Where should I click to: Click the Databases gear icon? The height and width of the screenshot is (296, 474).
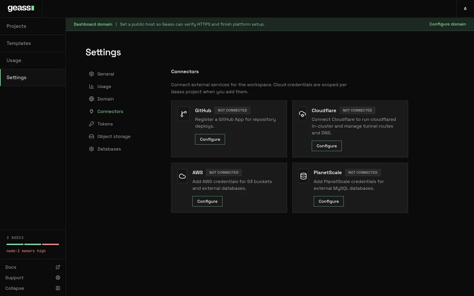click(92, 149)
